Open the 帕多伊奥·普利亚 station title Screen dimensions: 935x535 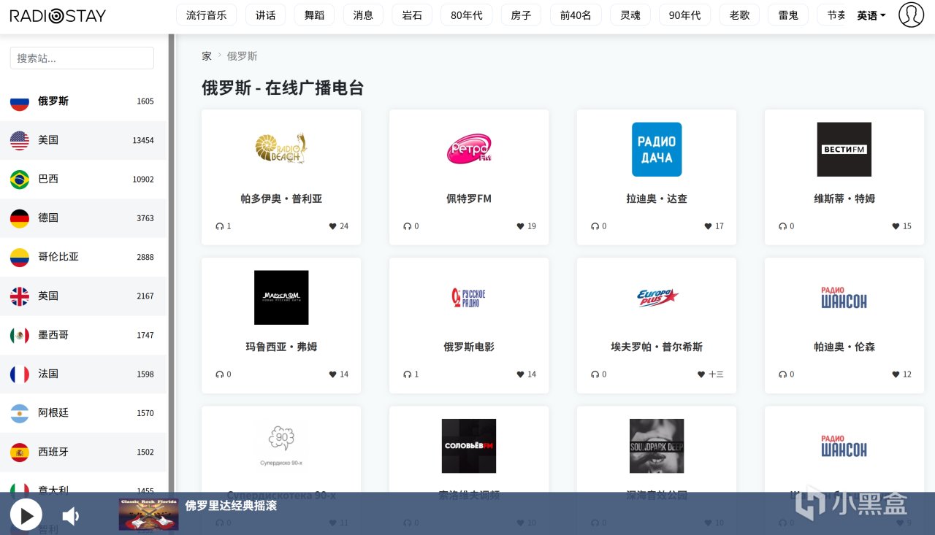281,199
